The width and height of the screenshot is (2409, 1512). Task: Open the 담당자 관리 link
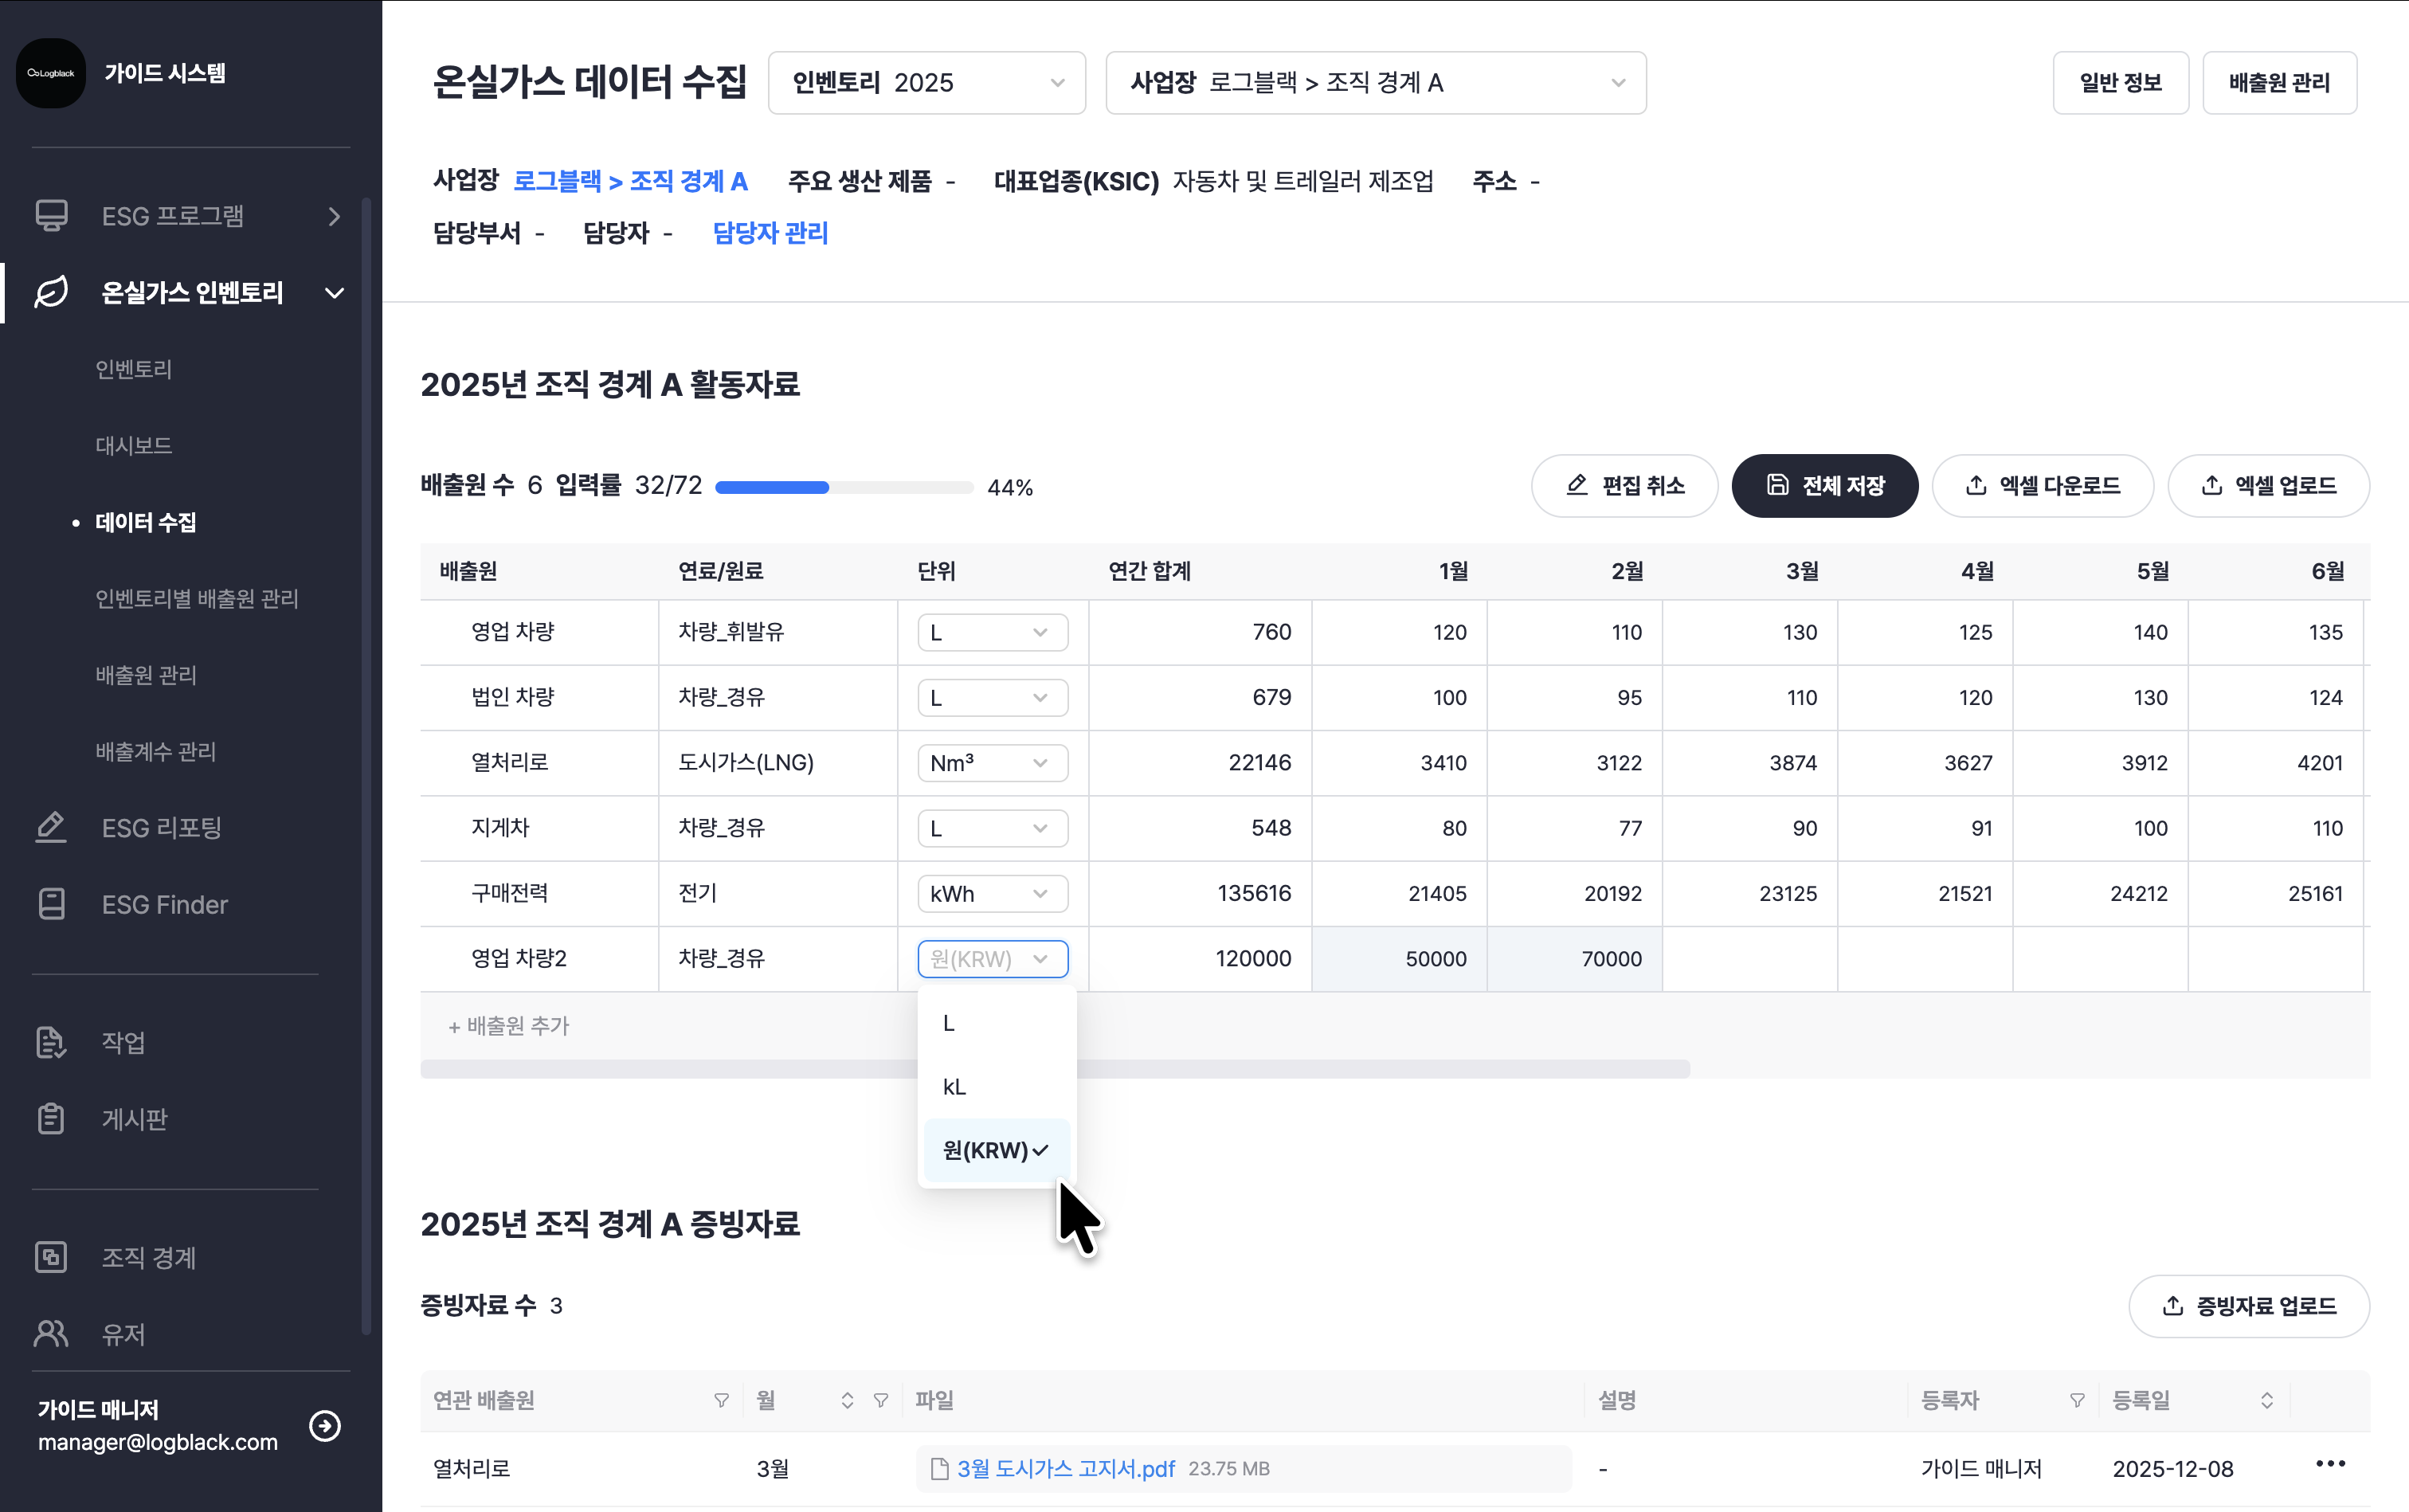coord(770,233)
